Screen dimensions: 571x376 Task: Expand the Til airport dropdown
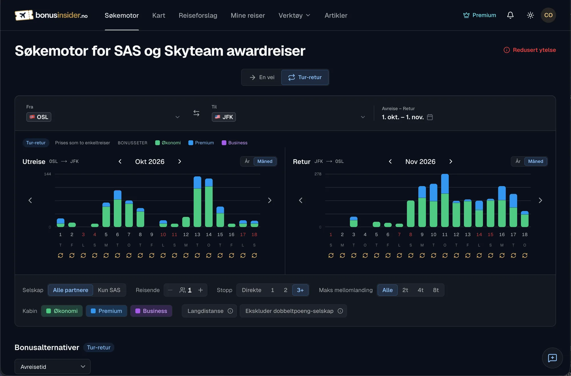363,117
